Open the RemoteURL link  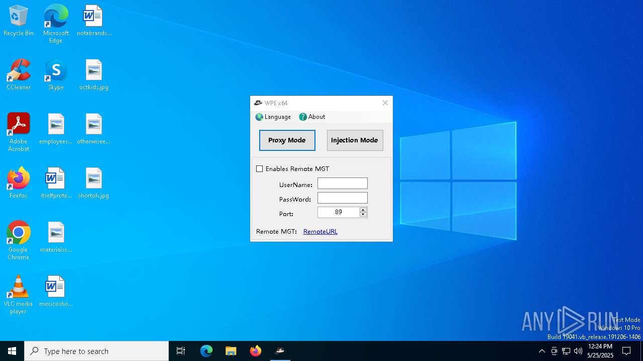coord(320,232)
